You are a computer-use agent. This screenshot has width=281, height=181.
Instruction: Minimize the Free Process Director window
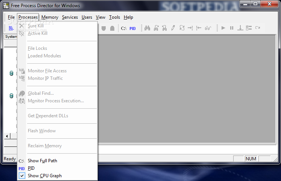245,4
